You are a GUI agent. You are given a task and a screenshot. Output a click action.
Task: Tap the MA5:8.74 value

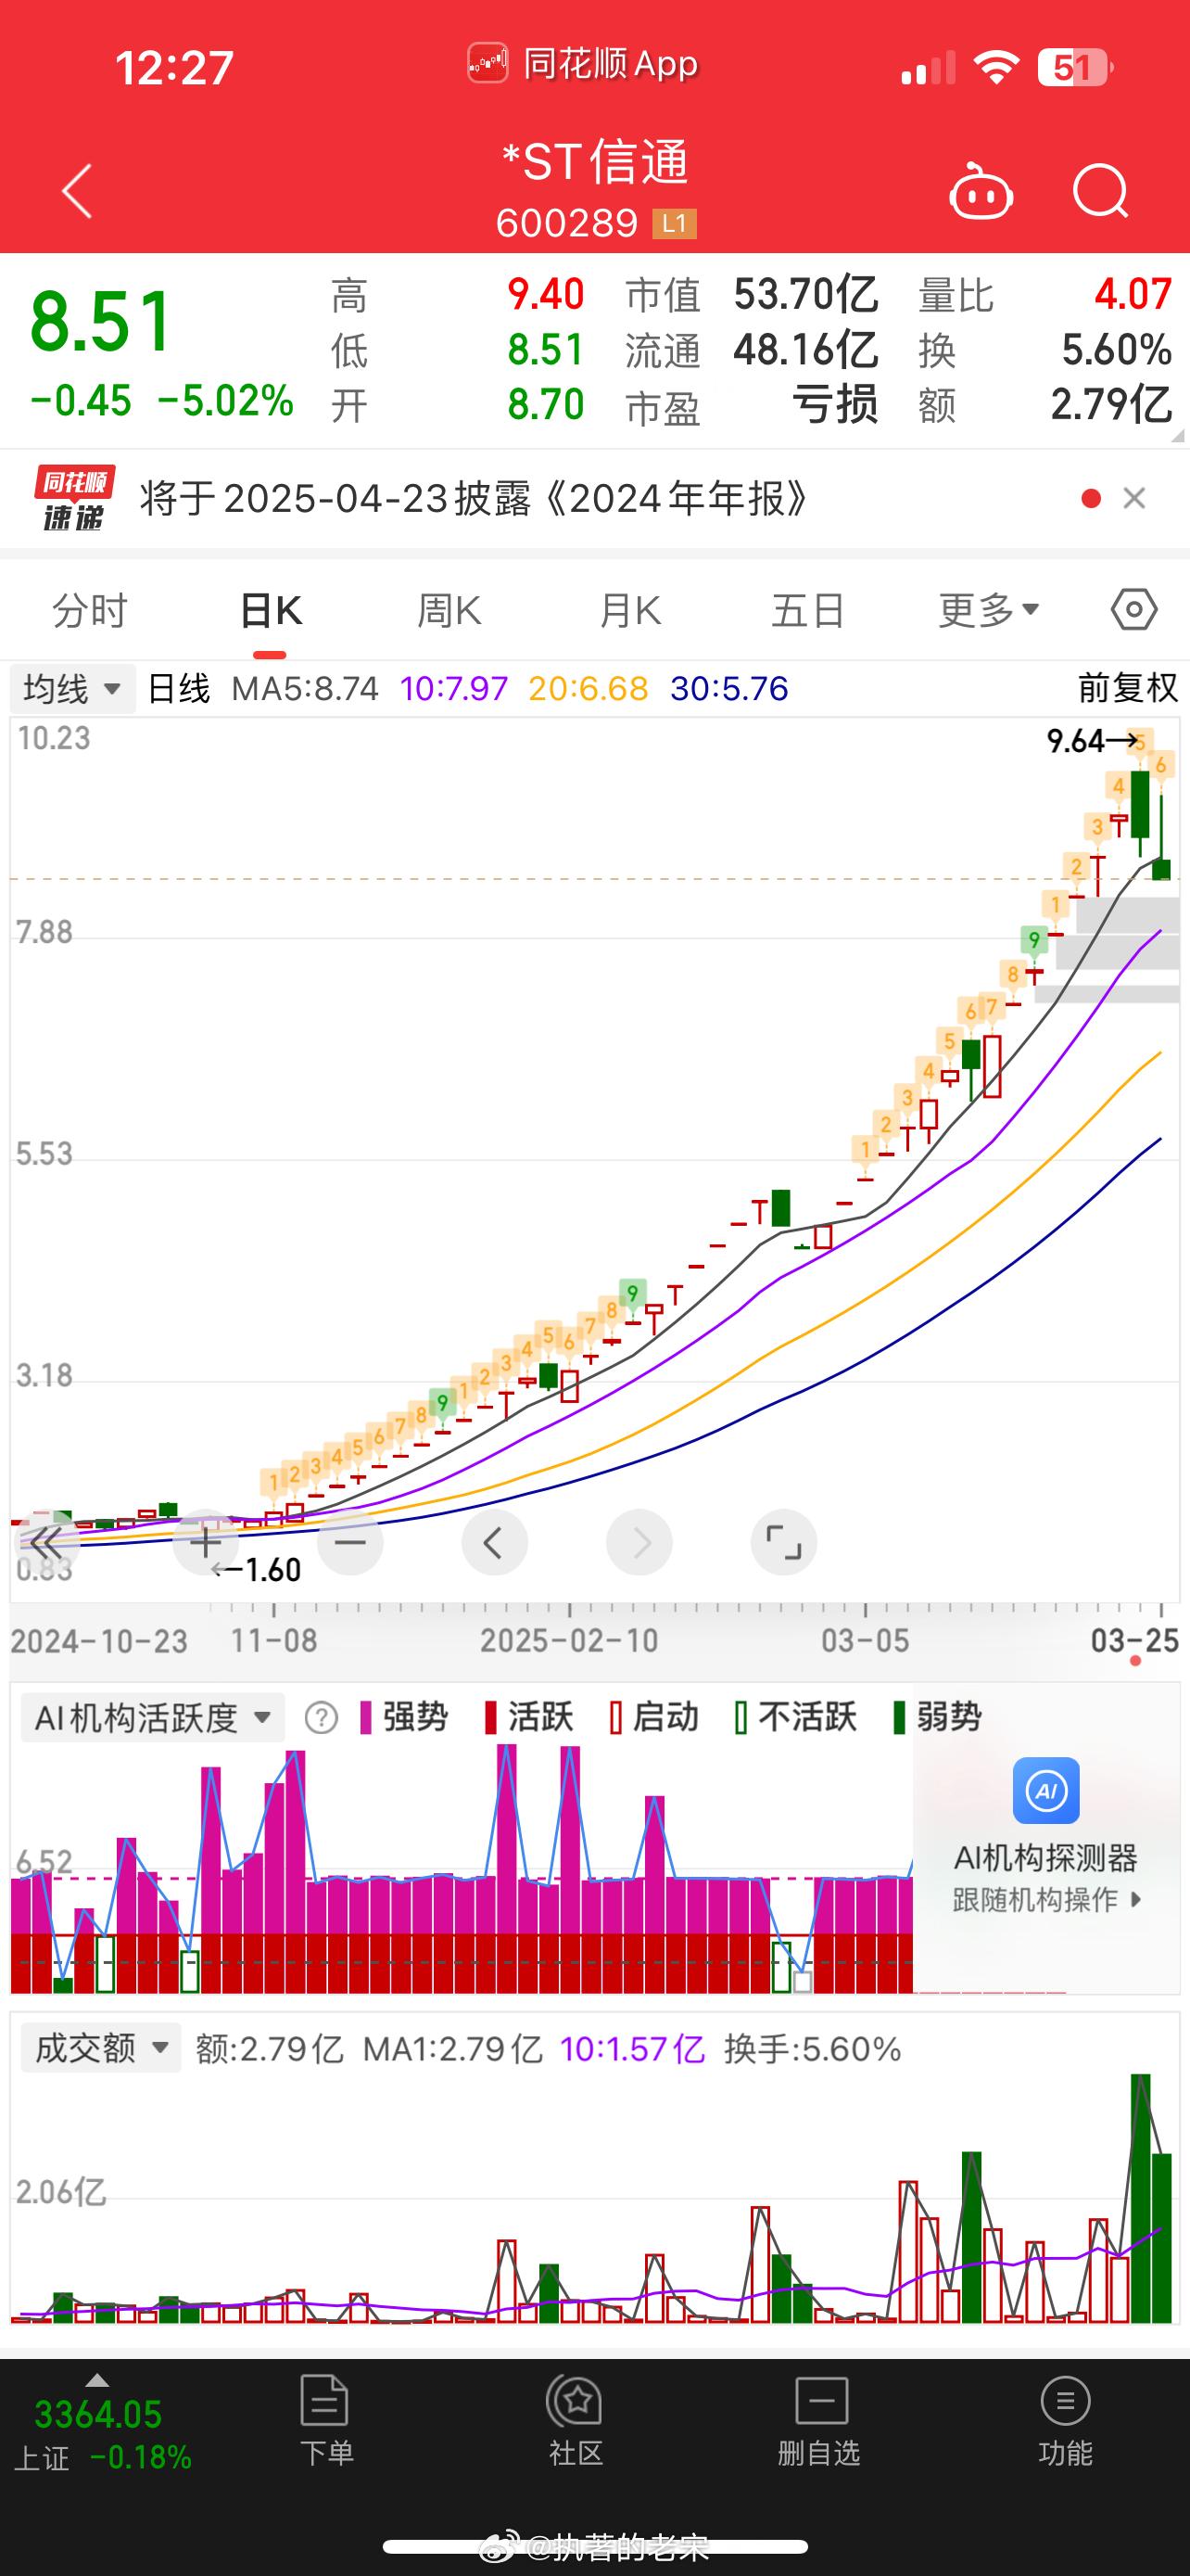point(305,689)
